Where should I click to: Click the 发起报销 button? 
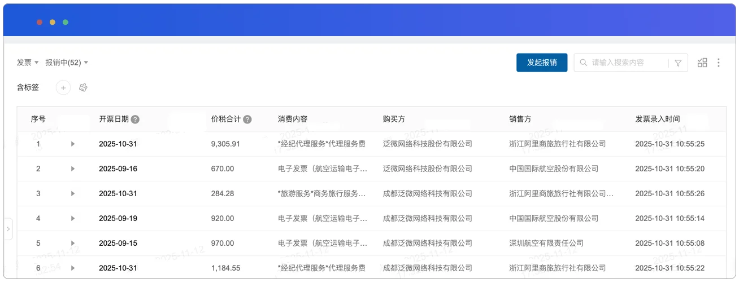click(542, 63)
